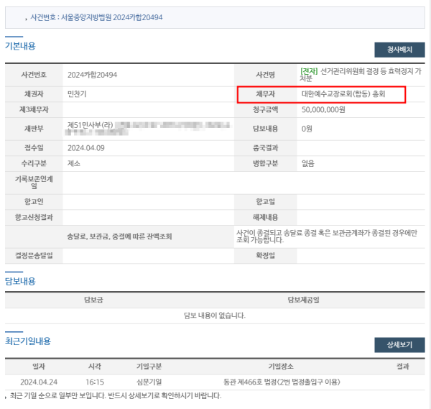Click the 기본내용 section heading
The width and height of the screenshot is (431, 409).
click(x=20, y=46)
